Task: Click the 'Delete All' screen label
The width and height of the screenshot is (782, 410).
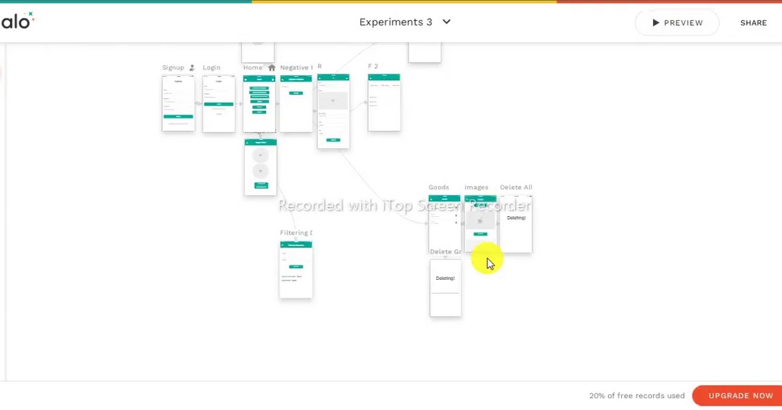Action: [x=516, y=187]
